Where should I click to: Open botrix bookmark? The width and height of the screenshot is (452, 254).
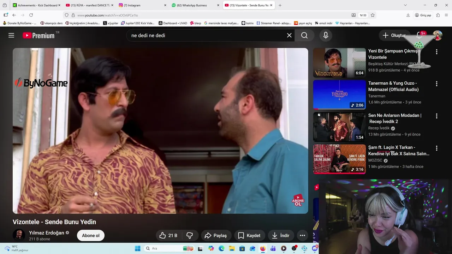pyautogui.click(x=248, y=23)
